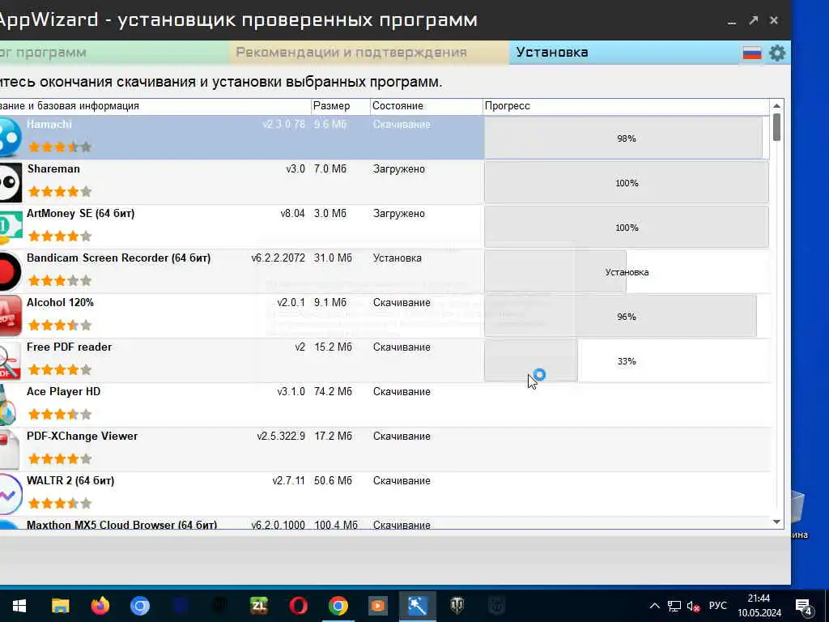
Task: Open the clock showing 21:44
Action: pos(759,606)
